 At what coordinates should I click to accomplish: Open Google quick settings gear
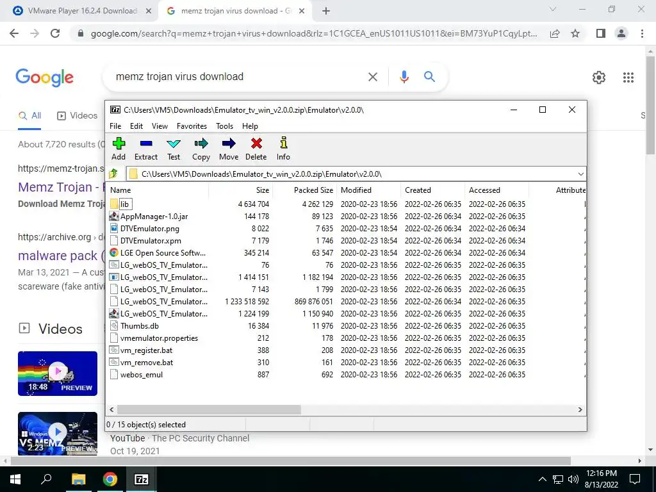coord(599,78)
